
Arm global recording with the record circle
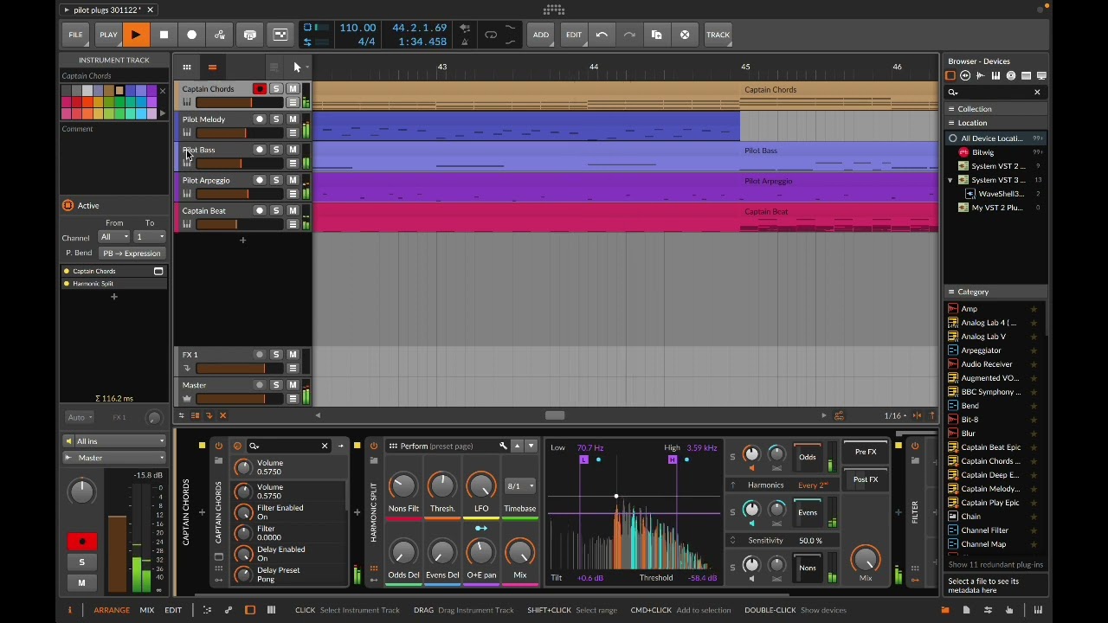click(191, 35)
